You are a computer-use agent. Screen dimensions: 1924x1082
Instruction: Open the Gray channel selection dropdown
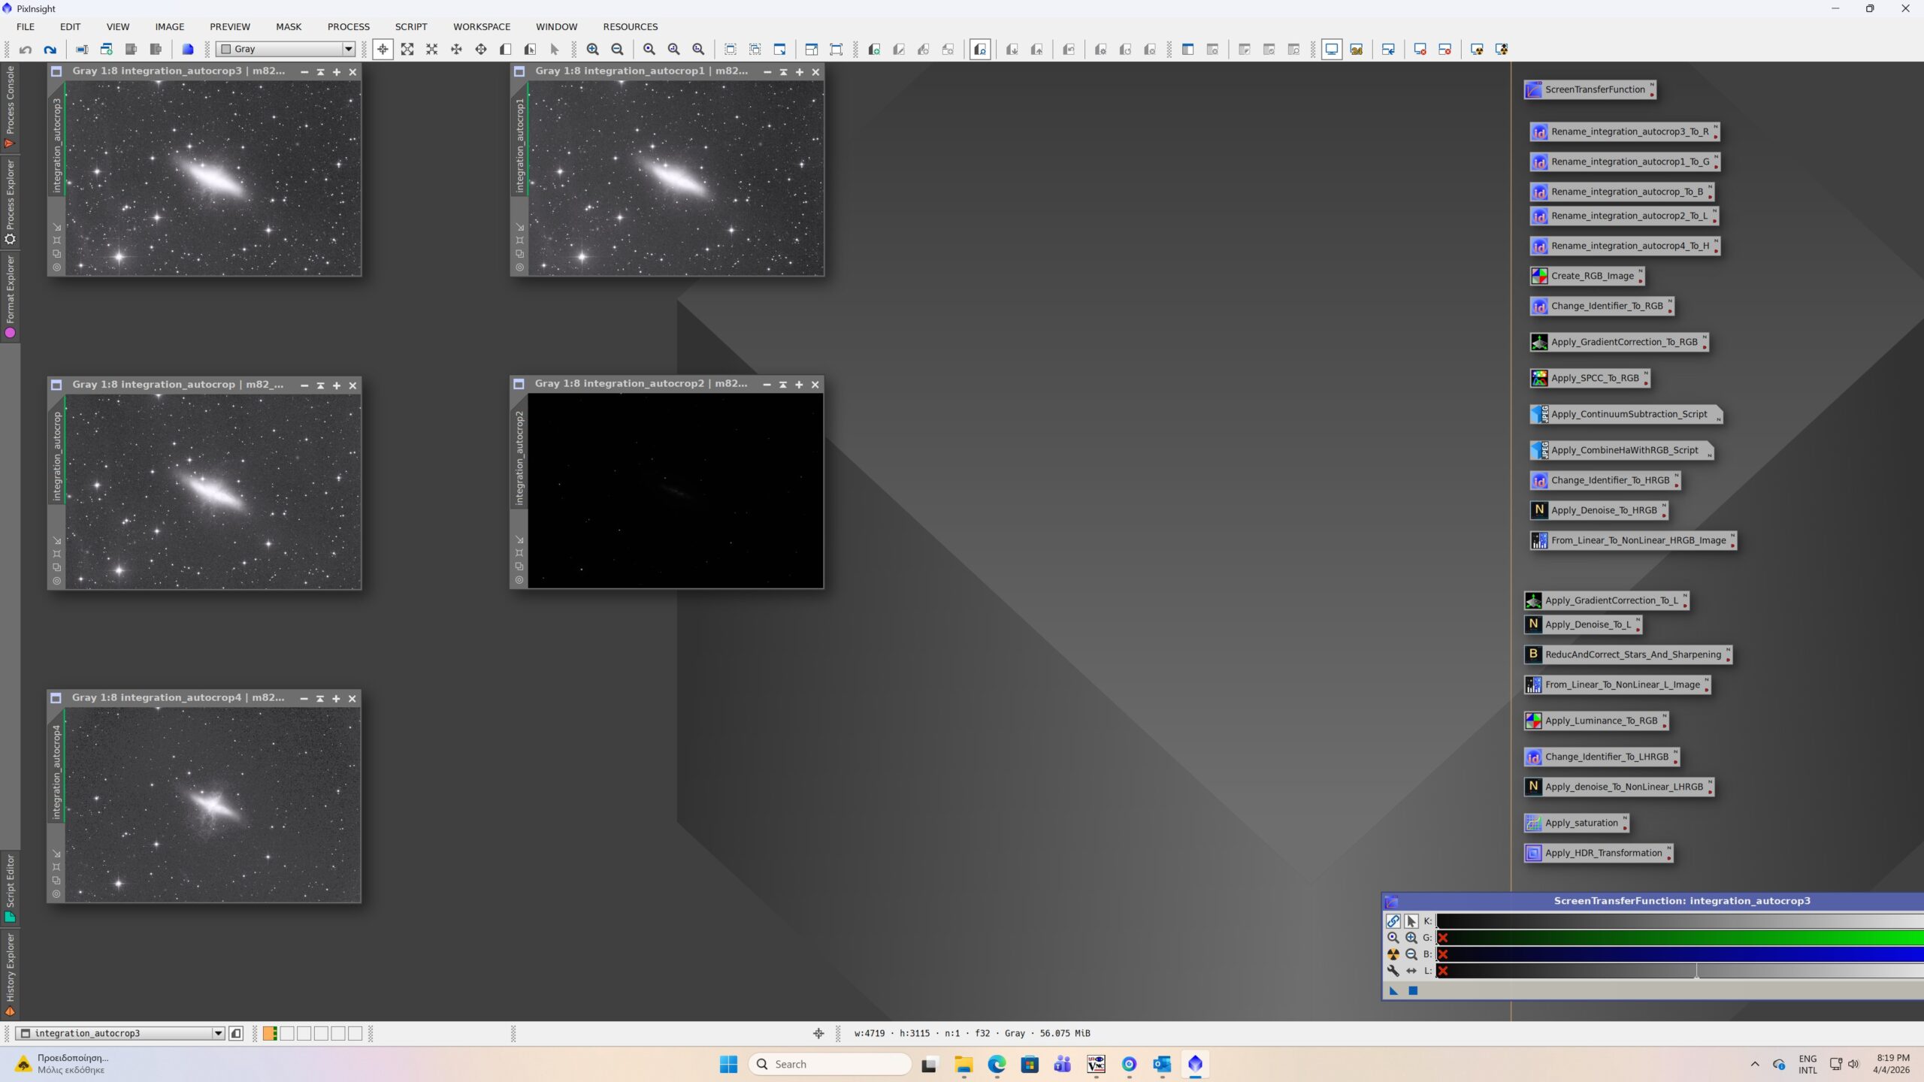[348, 50]
